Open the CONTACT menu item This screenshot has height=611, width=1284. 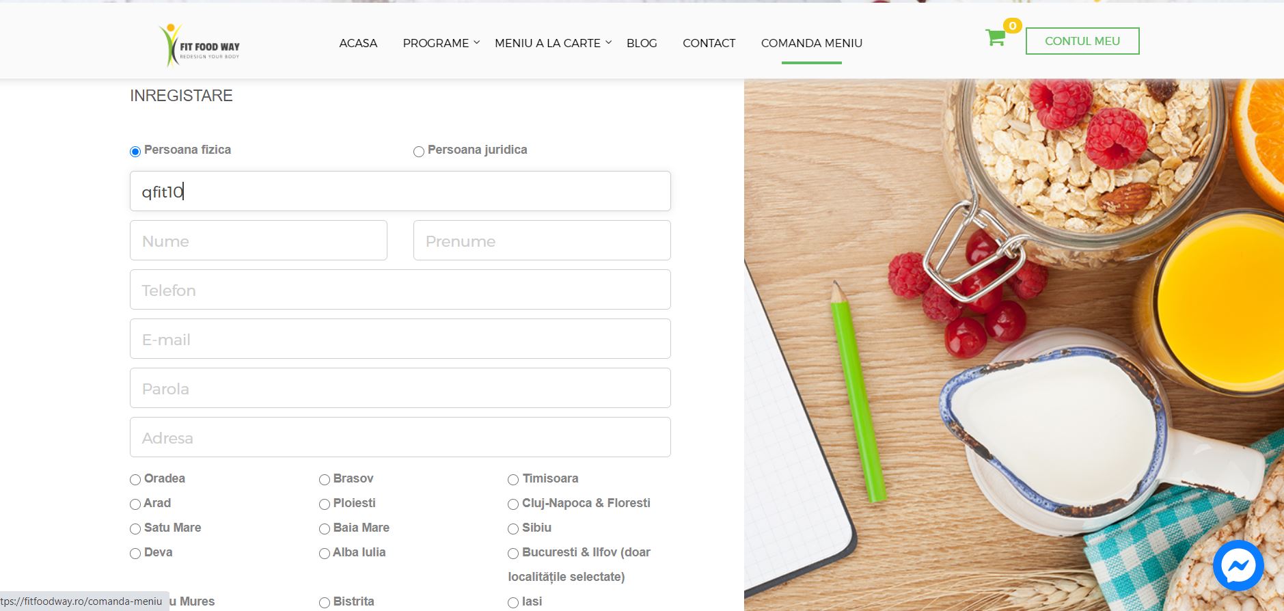click(709, 43)
